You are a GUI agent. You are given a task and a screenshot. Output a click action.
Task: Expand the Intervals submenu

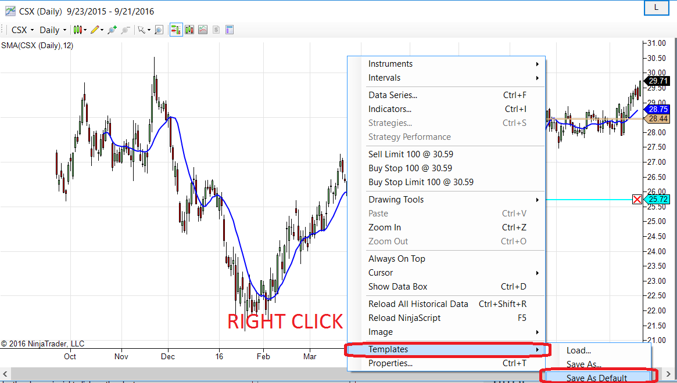click(446, 78)
